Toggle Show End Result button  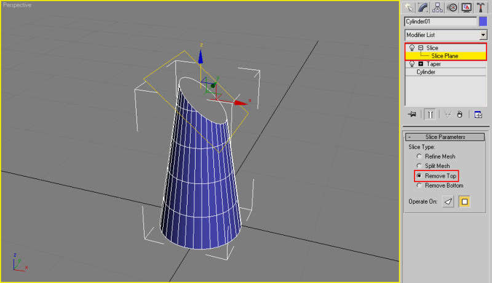430,114
